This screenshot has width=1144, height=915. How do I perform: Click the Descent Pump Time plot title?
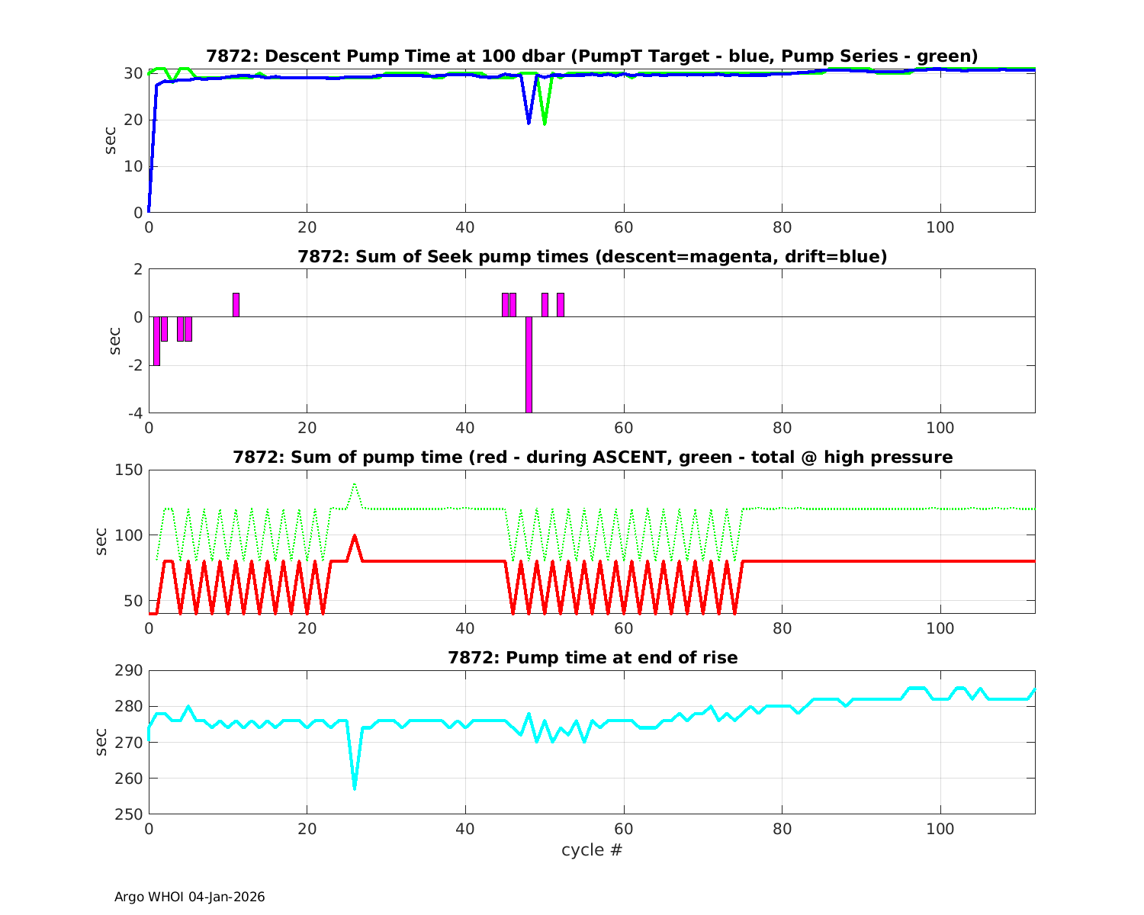tap(592, 56)
